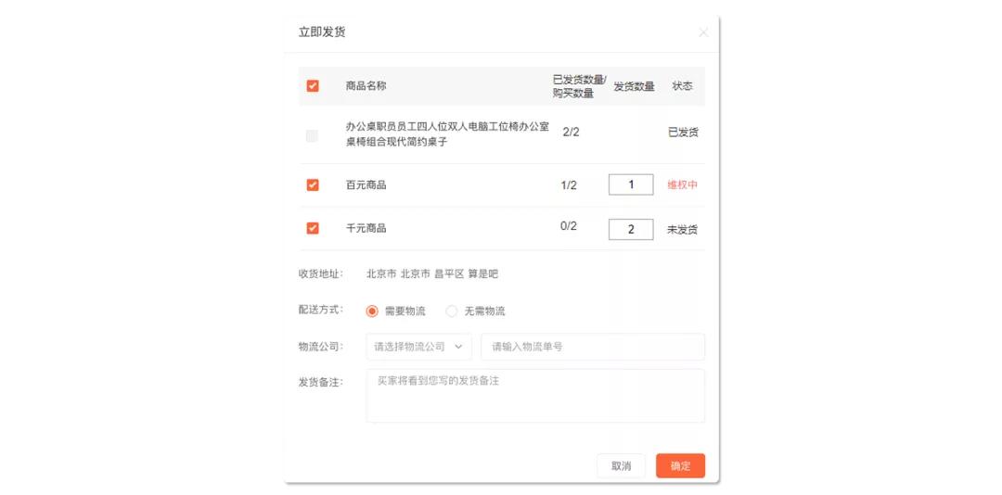Click the 取消 cancel button
Screen dimensions: 1002x495
click(x=621, y=465)
